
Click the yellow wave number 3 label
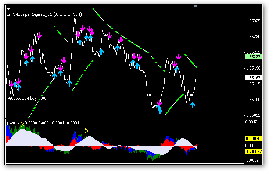pos(22,125)
